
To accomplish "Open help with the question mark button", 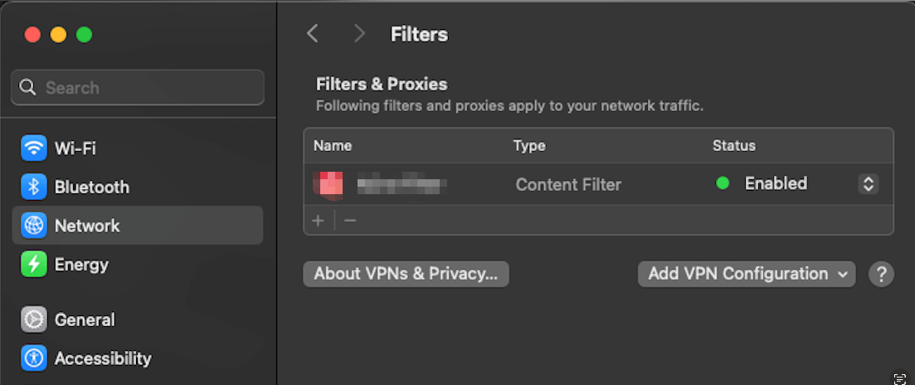I will coord(881,274).
